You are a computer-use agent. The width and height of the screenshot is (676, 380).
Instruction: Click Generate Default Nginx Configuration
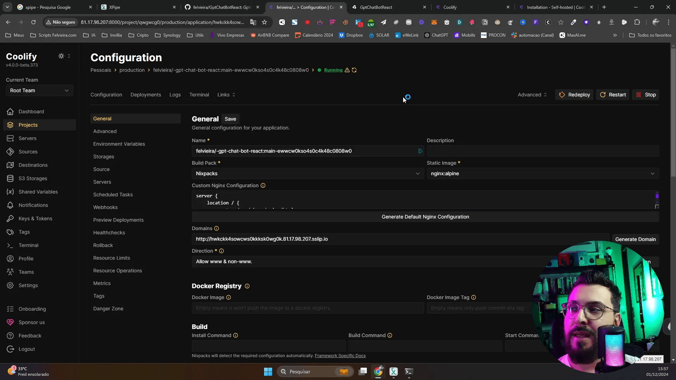tap(425, 217)
